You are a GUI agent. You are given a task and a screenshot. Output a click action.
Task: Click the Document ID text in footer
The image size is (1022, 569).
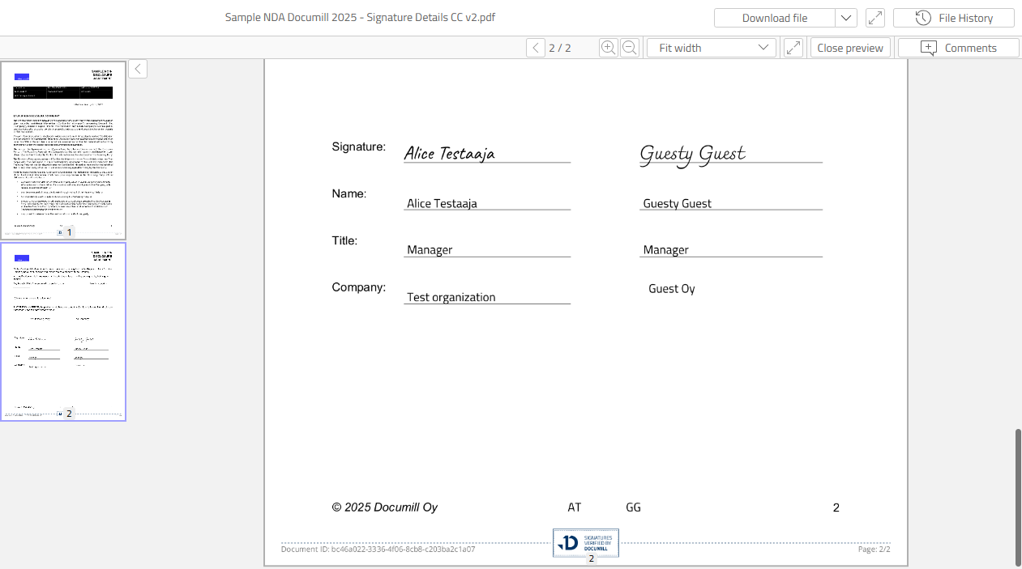click(378, 549)
